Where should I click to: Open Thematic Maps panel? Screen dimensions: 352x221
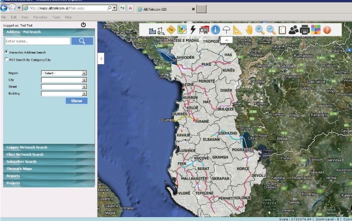[x=49, y=169]
